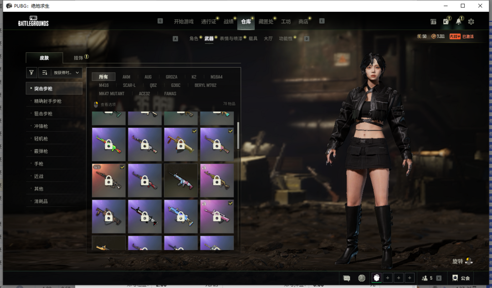Switch to the 挂饰 tab

coord(78,58)
